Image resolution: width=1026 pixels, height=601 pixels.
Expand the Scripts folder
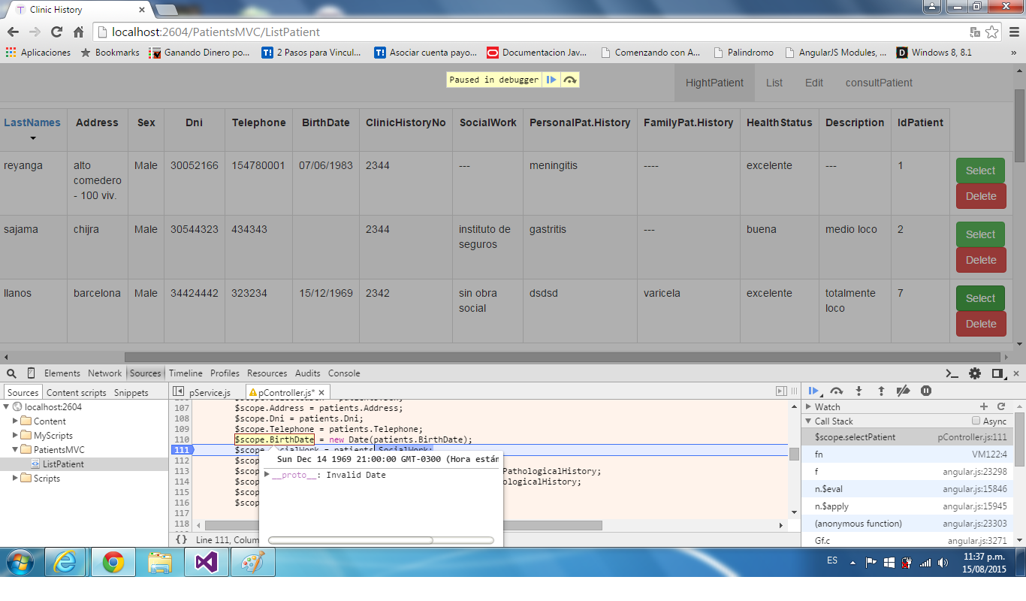15,479
